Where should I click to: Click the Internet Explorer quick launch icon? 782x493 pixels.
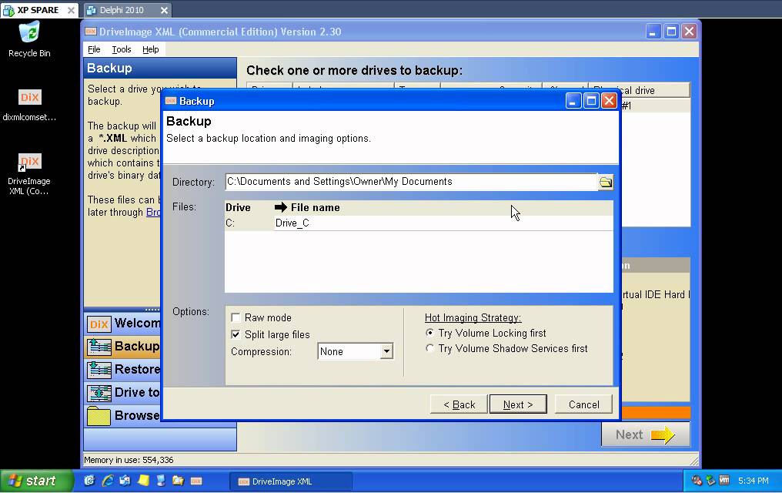click(x=107, y=481)
